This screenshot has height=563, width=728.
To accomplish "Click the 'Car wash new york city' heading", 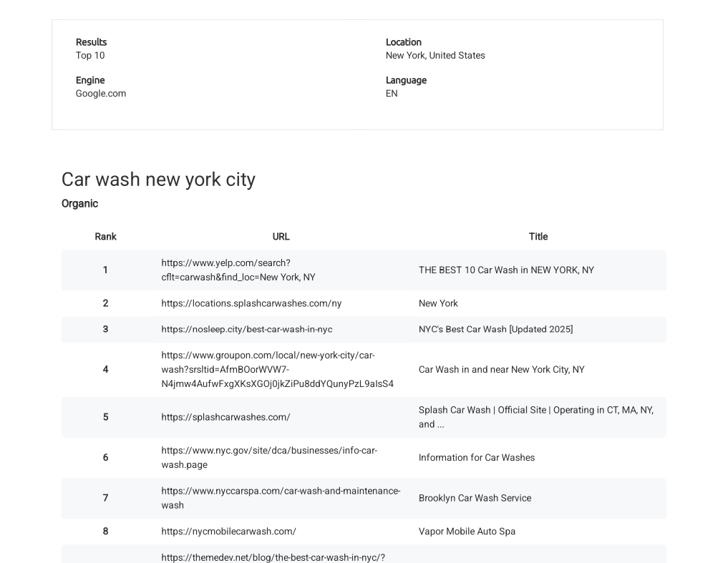I will [158, 180].
